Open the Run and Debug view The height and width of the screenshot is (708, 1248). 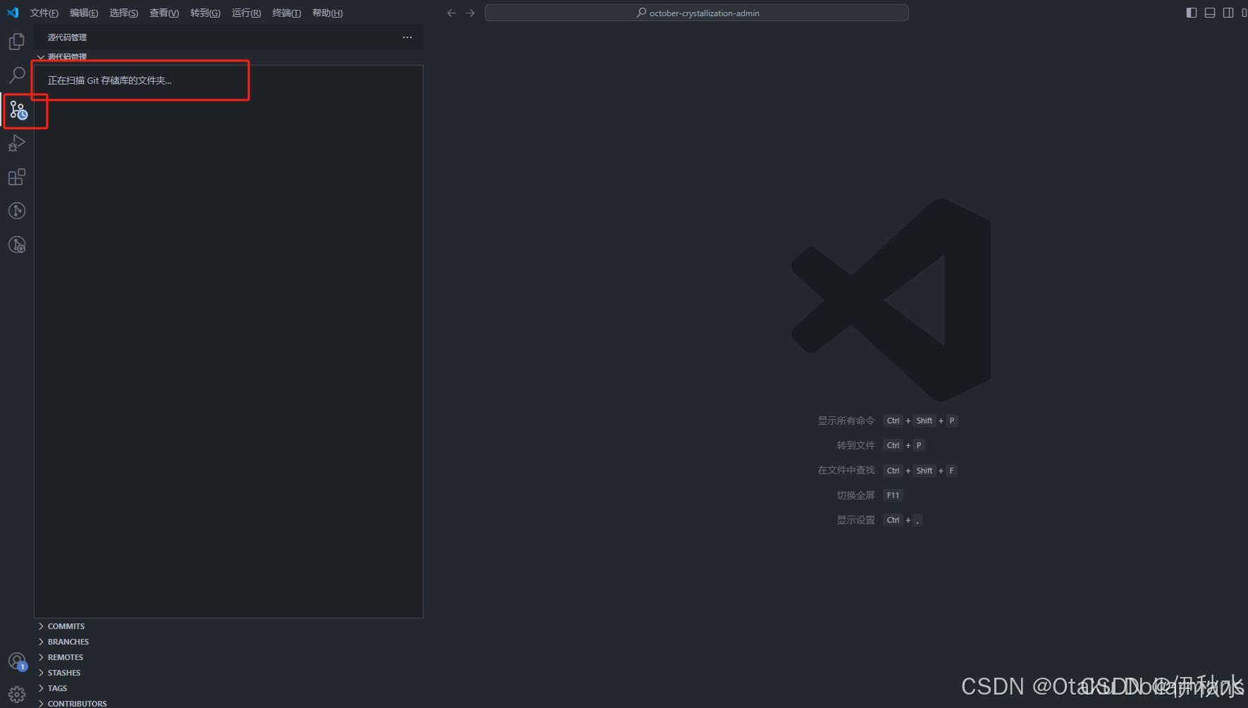pyautogui.click(x=17, y=143)
